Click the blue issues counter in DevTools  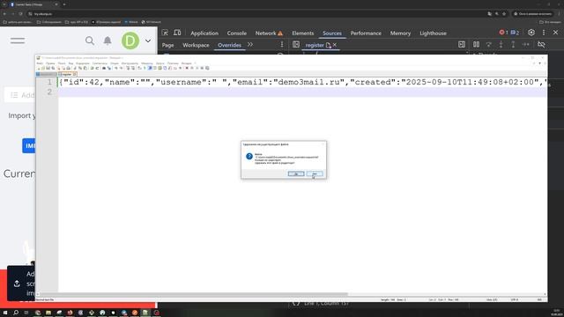tap(515, 33)
